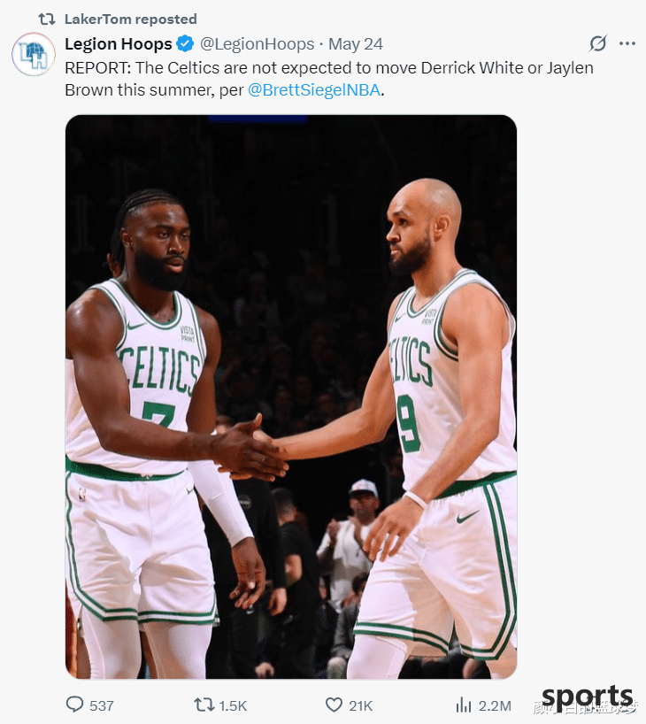Click the 537 replies count
The height and width of the screenshot is (724, 646).
[x=102, y=705]
